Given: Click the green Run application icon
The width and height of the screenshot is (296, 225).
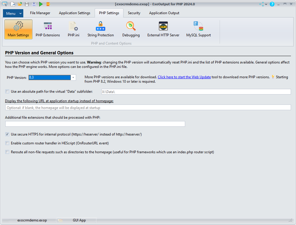Looking at the screenshot, I should coord(41,4).
